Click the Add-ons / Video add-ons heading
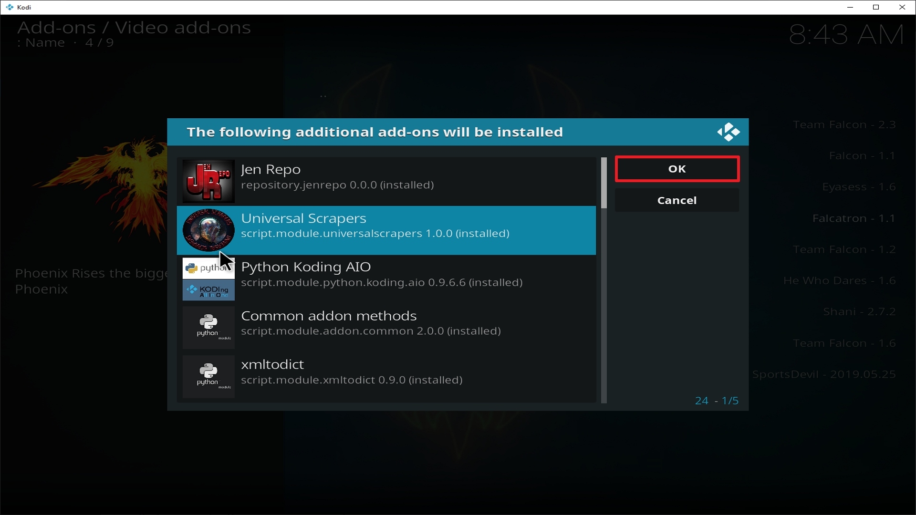The width and height of the screenshot is (916, 515). pos(134,28)
